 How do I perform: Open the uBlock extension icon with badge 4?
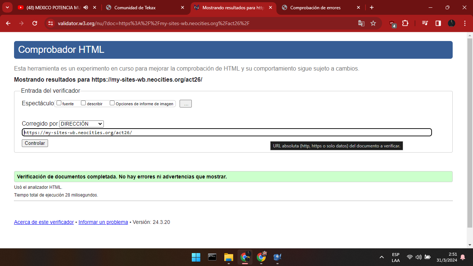[392, 24]
